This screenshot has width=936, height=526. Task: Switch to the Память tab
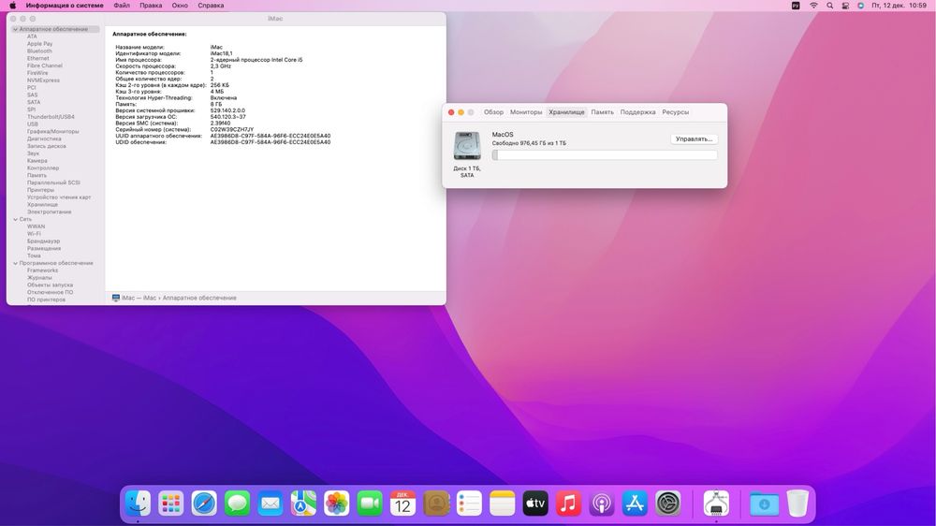coord(602,112)
